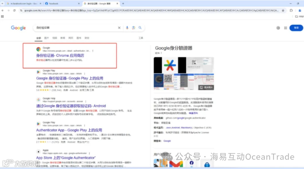Open the Java programming language link
The image size is (304, 169).
[168, 128]
